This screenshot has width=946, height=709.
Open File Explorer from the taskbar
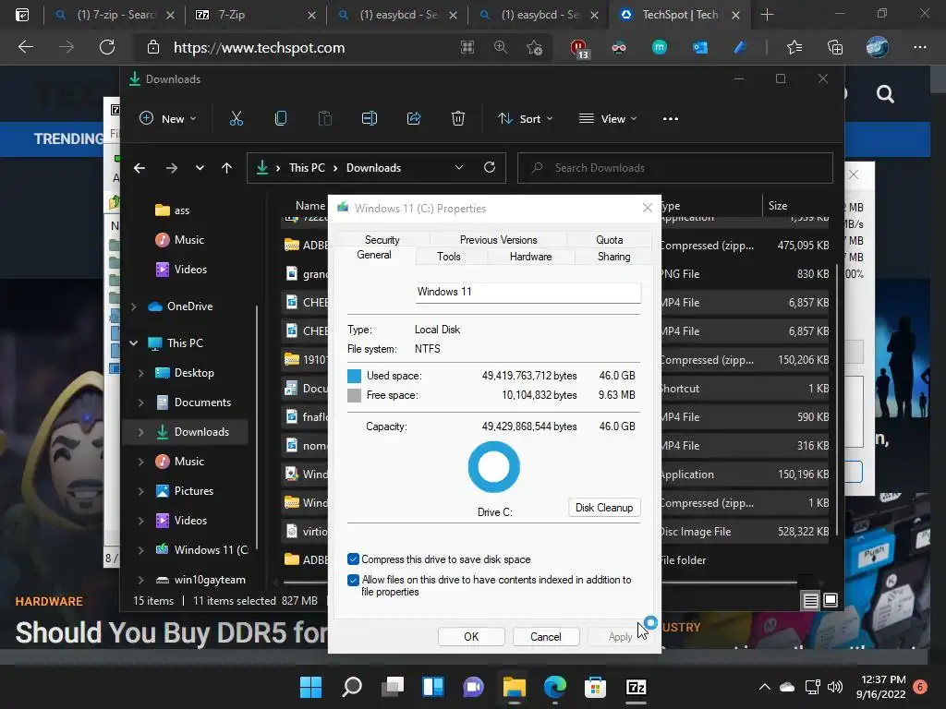(514, 687)
